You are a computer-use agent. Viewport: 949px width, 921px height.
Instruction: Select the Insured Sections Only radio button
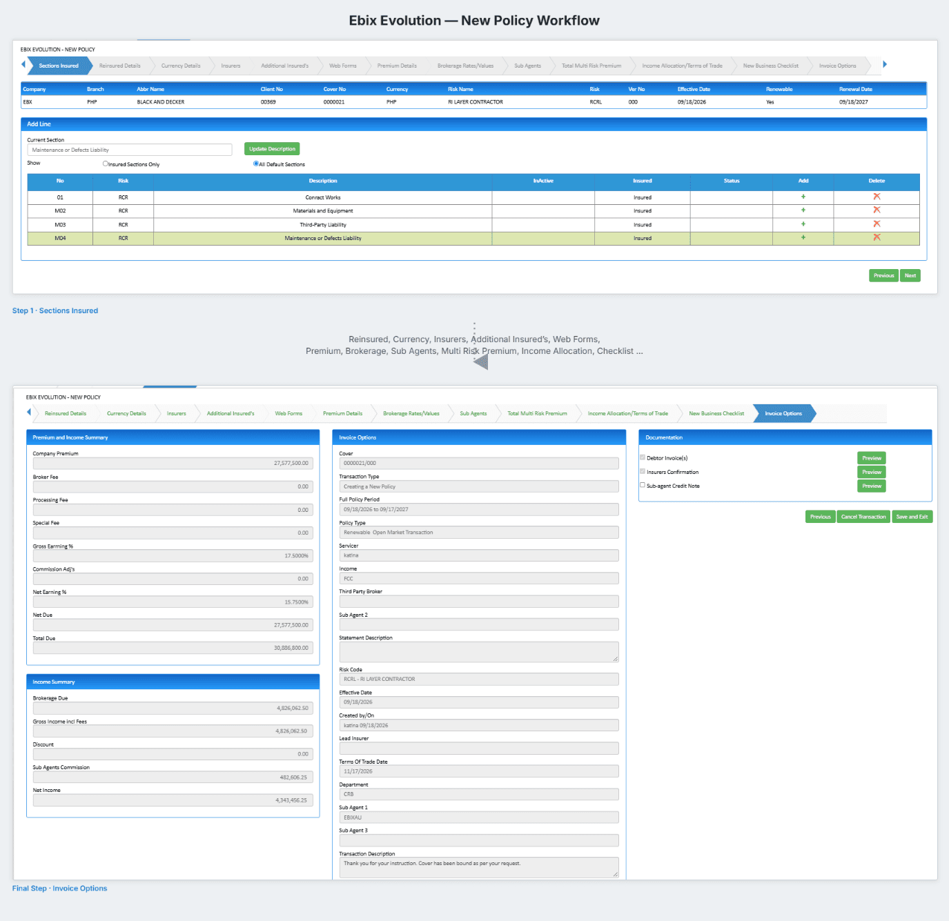(x=106, y=164)
